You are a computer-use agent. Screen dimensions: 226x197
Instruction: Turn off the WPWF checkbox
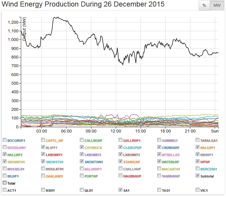tap(198, 161)
